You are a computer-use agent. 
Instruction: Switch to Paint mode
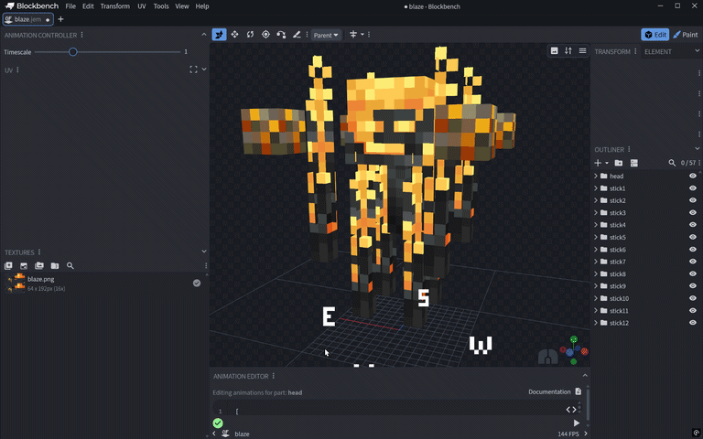coord(686,35)
